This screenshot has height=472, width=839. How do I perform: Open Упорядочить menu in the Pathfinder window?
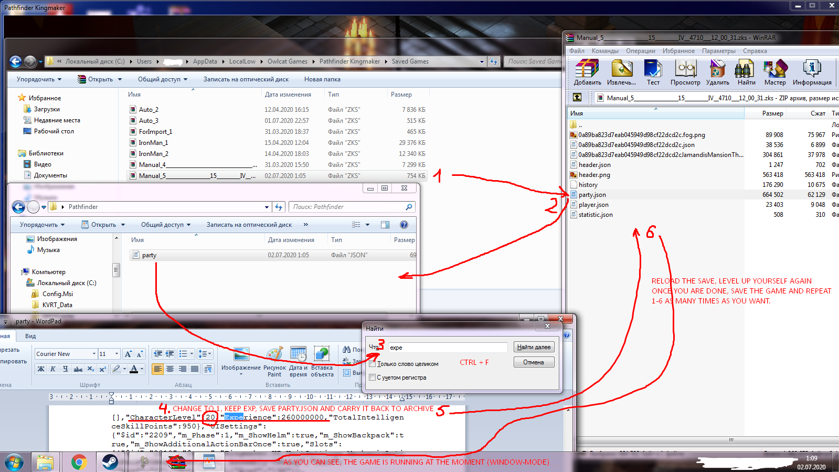tap(42, 225)
